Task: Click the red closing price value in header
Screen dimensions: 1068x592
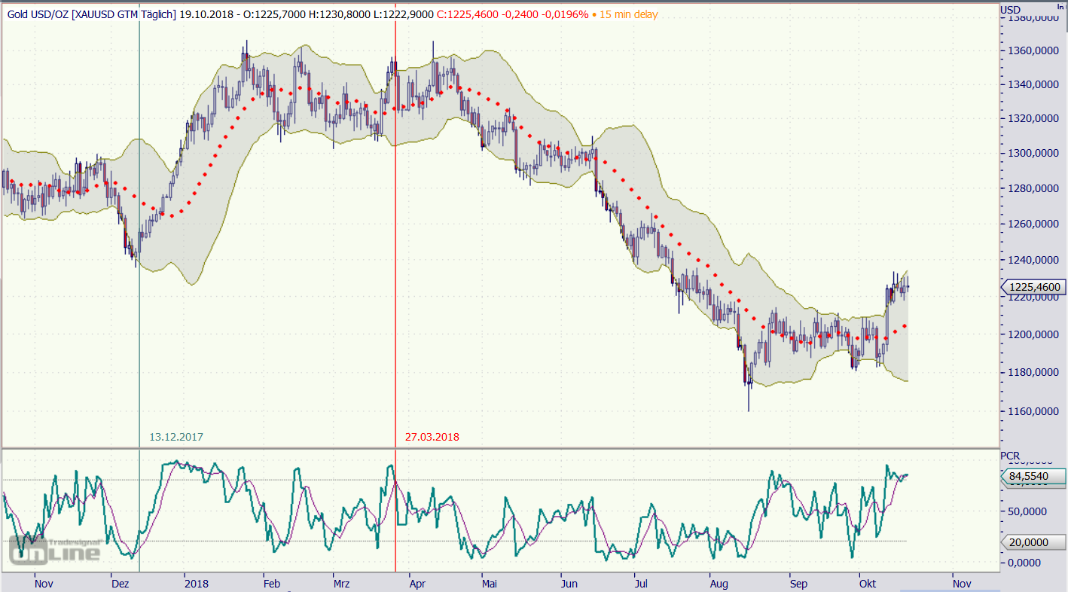Action: pyautogui.click(x=468, y=14)
